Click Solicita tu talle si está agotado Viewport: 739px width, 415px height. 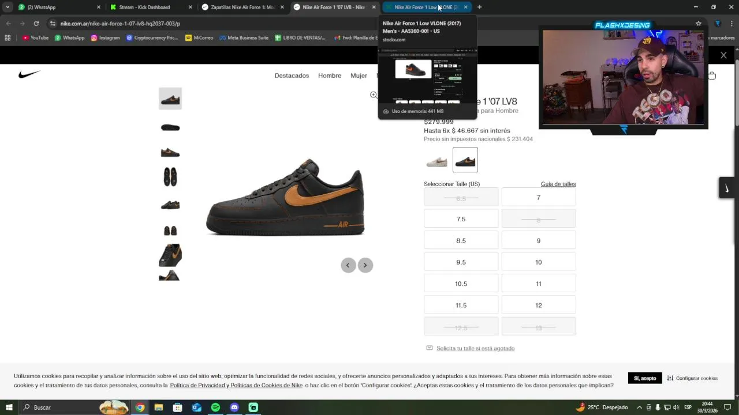[475, 348]
